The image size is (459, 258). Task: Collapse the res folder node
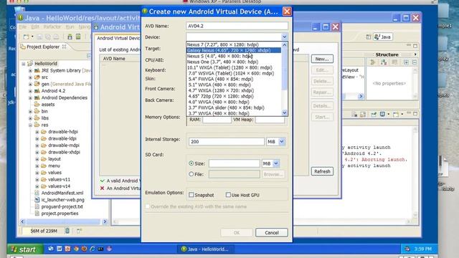point(30,125)
